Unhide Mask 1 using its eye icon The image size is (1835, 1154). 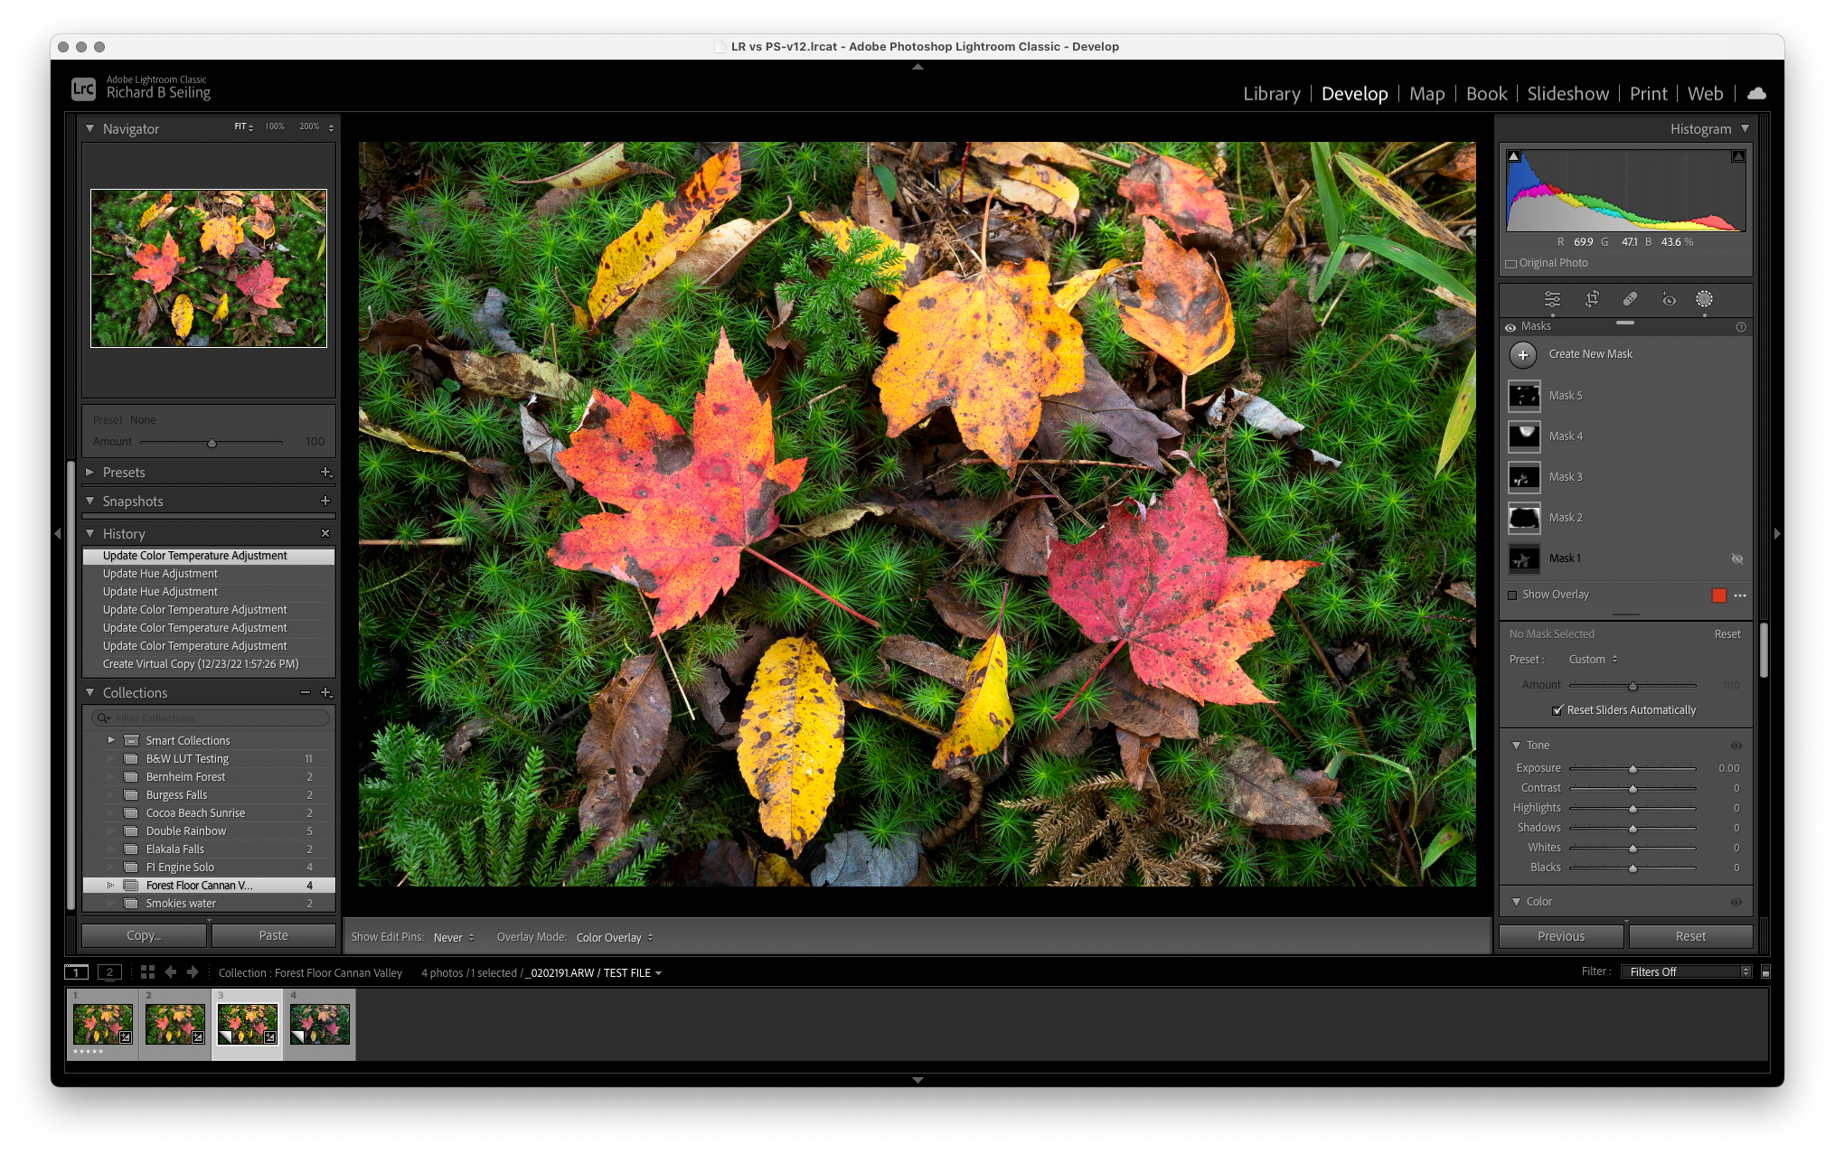(1736, 558)
